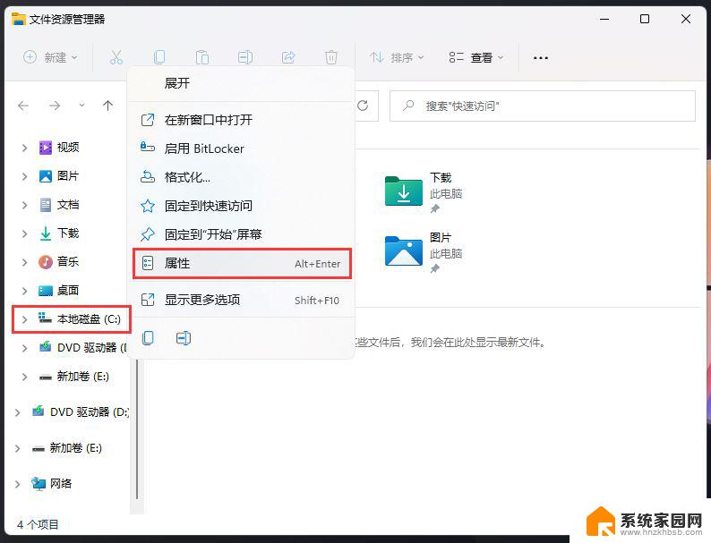The width and height of the screenshot is (711, 543).
Task: Open 属性 from the context menu
Action: tap(242, 263)
